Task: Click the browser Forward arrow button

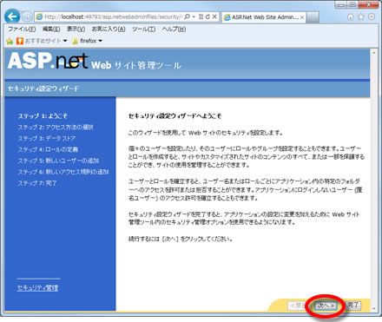Action: pyautogui.click(x=27, y=16)
